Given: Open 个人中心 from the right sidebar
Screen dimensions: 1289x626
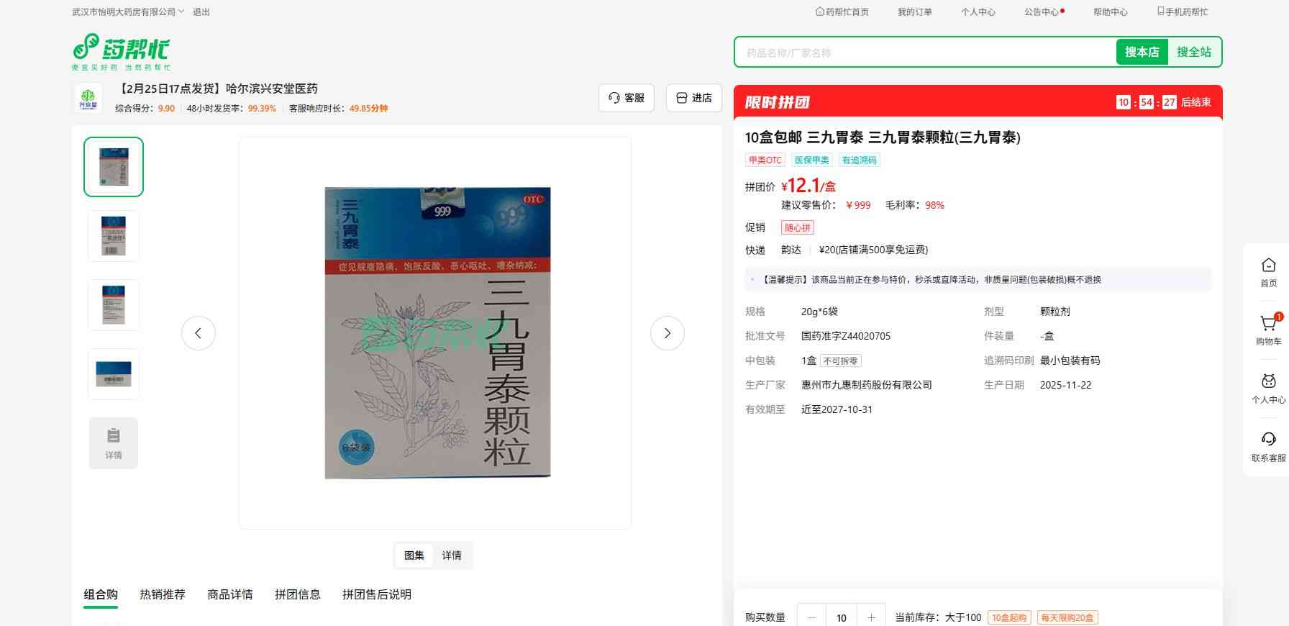Looking at the screenshot, I should 1268,388.
